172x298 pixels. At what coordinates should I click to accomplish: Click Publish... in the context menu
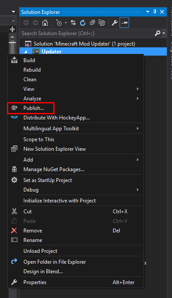click(x=76, y=108)
